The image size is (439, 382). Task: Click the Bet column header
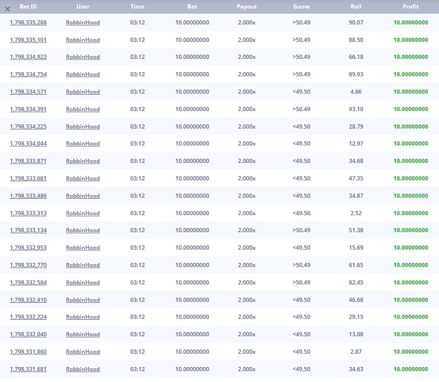(x=192, y=6)
